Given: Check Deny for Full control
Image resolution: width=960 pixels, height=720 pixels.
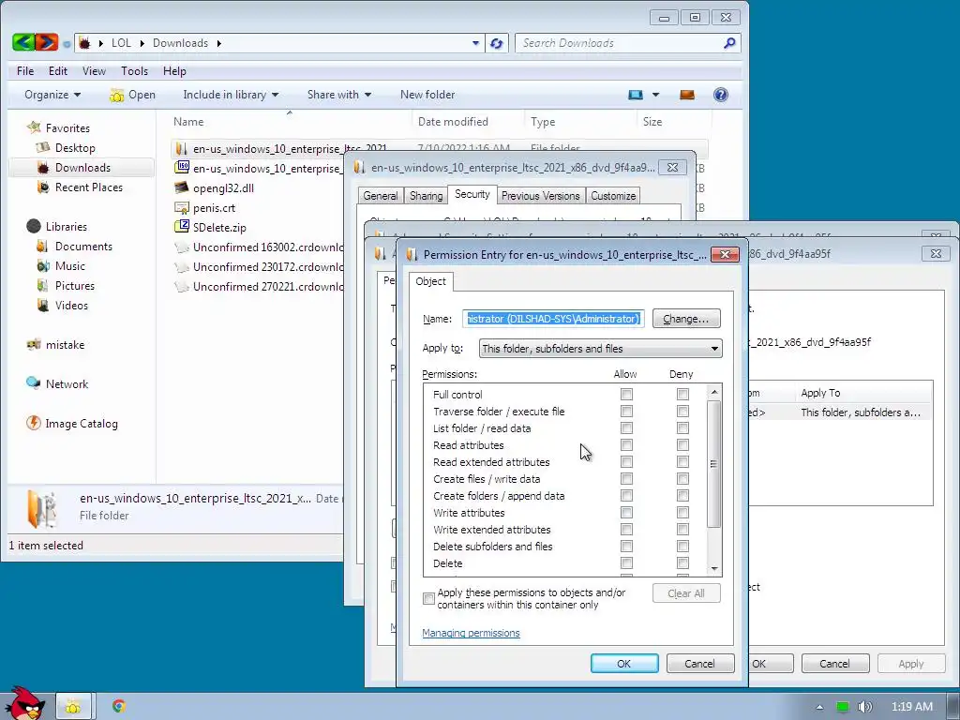Looking at the screenshot, I should 682,395.
